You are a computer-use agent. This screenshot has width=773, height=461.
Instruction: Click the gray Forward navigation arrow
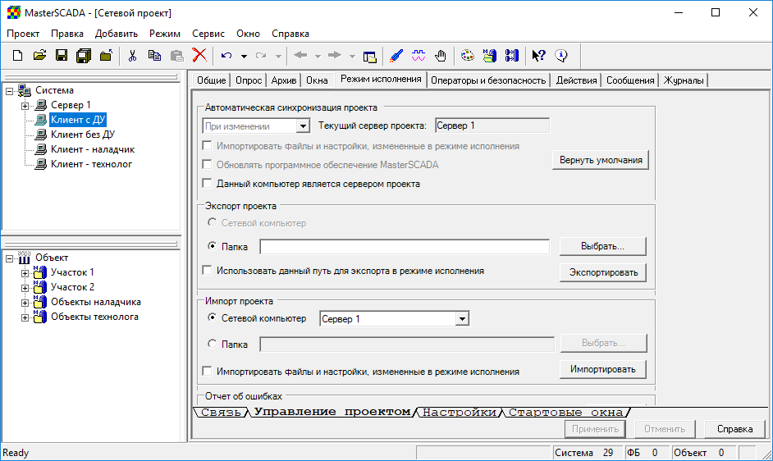coord(335,55)
